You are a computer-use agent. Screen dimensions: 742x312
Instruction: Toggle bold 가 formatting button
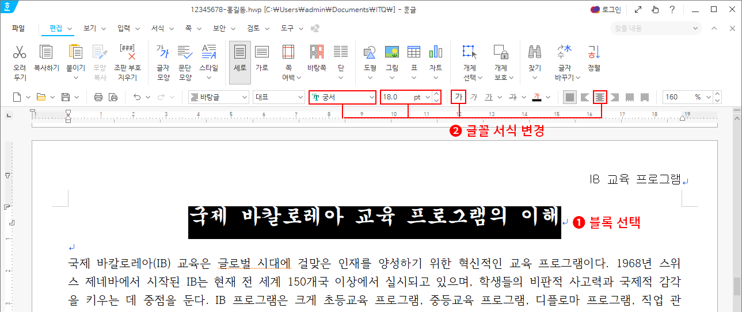coord(459,97)
